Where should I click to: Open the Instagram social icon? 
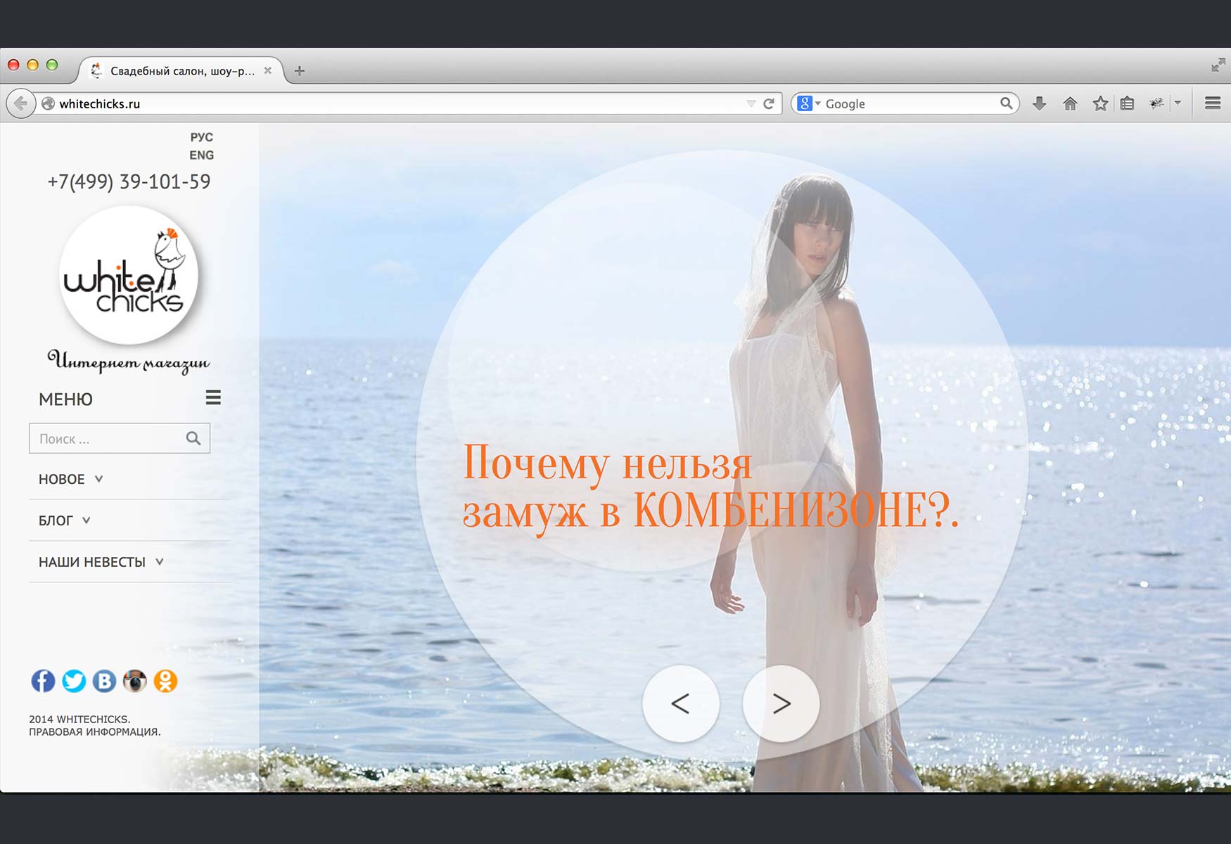point(135,681)
